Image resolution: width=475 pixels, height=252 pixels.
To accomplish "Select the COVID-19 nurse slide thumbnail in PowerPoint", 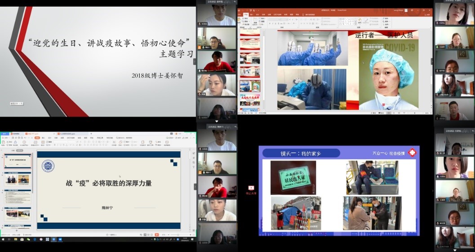I will point(249,86).
